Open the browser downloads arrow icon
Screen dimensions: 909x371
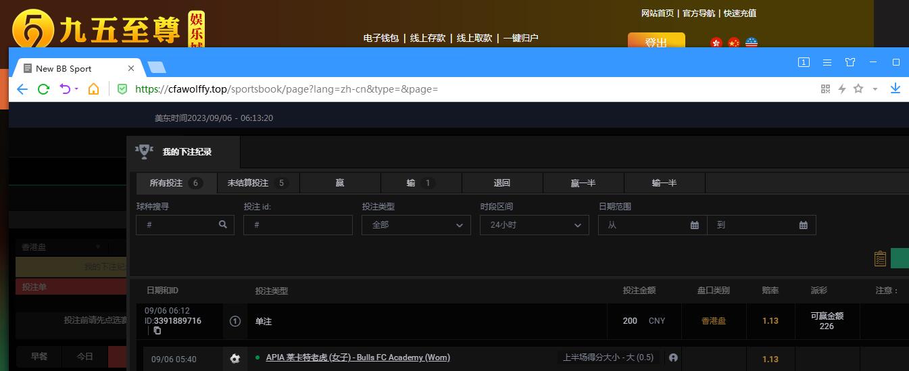coord(895,89)
